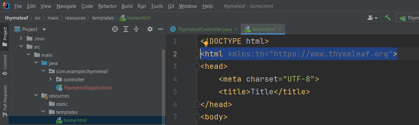419x125 pixels.
Task: Open the Refactor menu
Action: (107, 6)
